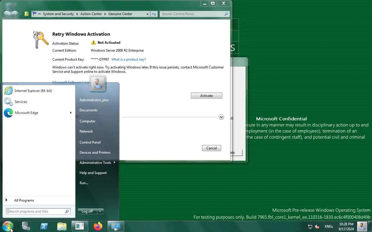Click the ENG language indicator

coord(329,226)
